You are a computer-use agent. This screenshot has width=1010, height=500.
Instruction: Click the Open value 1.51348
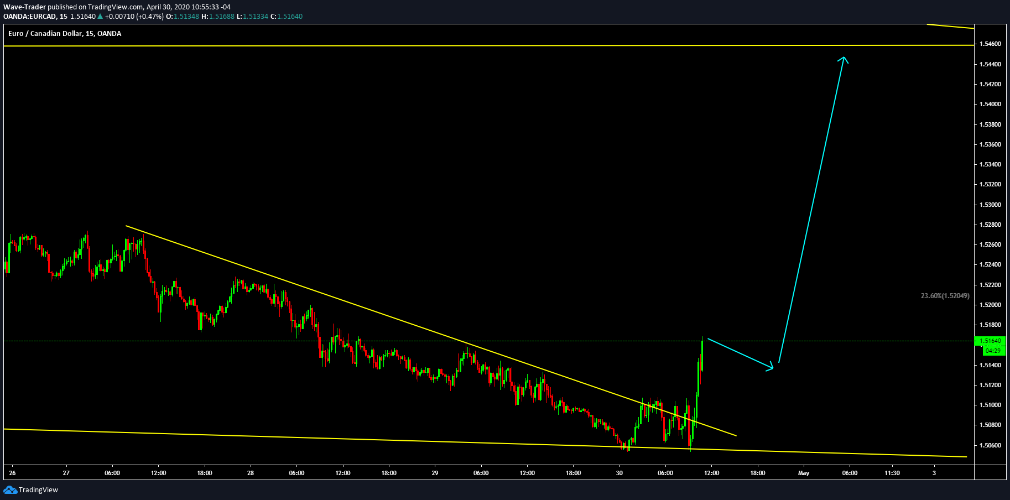pyautogui.click(x=186, y=17)
